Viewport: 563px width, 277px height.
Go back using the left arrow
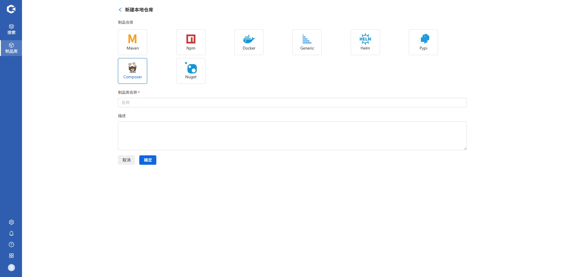point(120,10)
